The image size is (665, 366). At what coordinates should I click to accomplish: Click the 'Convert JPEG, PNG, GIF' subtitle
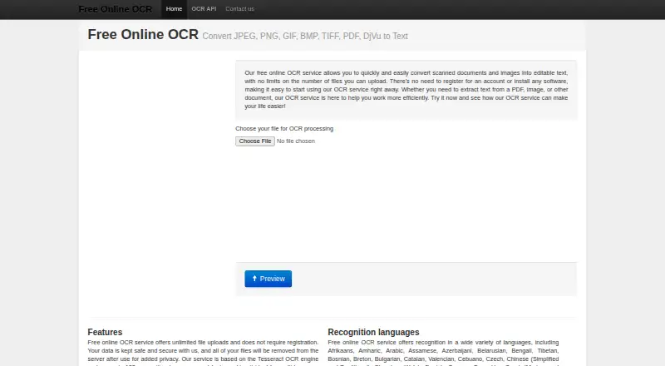(305, 36)
